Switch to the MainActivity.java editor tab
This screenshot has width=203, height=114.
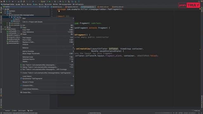pyautogui.click(x=56, y=7)
